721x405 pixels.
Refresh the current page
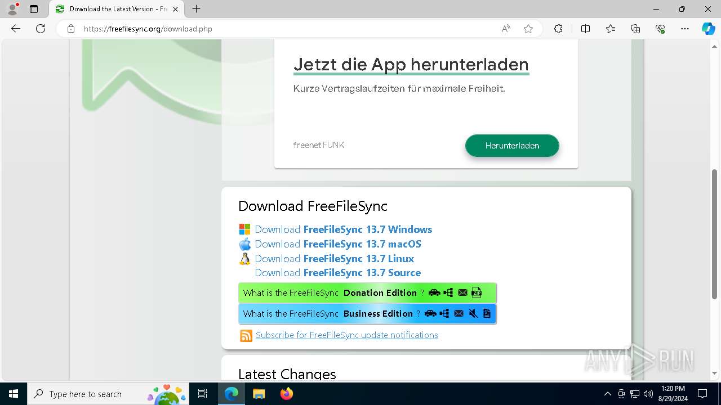tap(41, 29)
